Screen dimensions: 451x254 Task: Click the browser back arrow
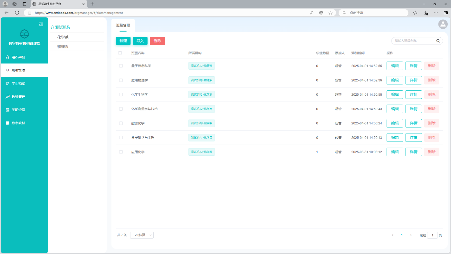coord(6,13)
